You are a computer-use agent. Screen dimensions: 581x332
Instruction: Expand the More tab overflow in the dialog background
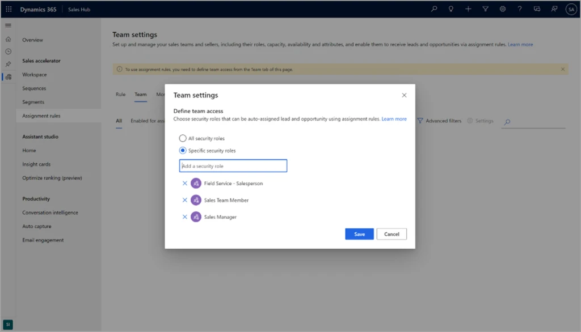pos(161,95)
